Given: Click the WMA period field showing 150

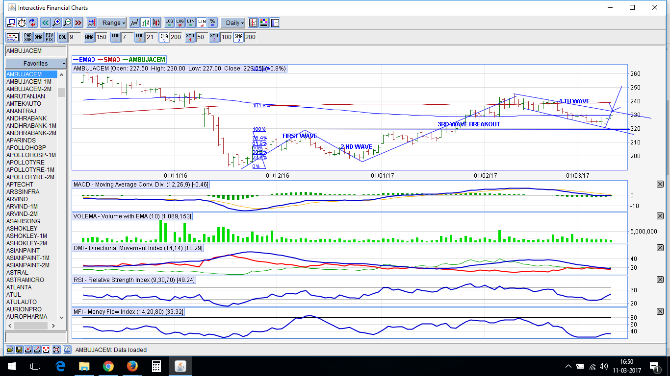Looking at the screenshot, I should click(102, 37).
